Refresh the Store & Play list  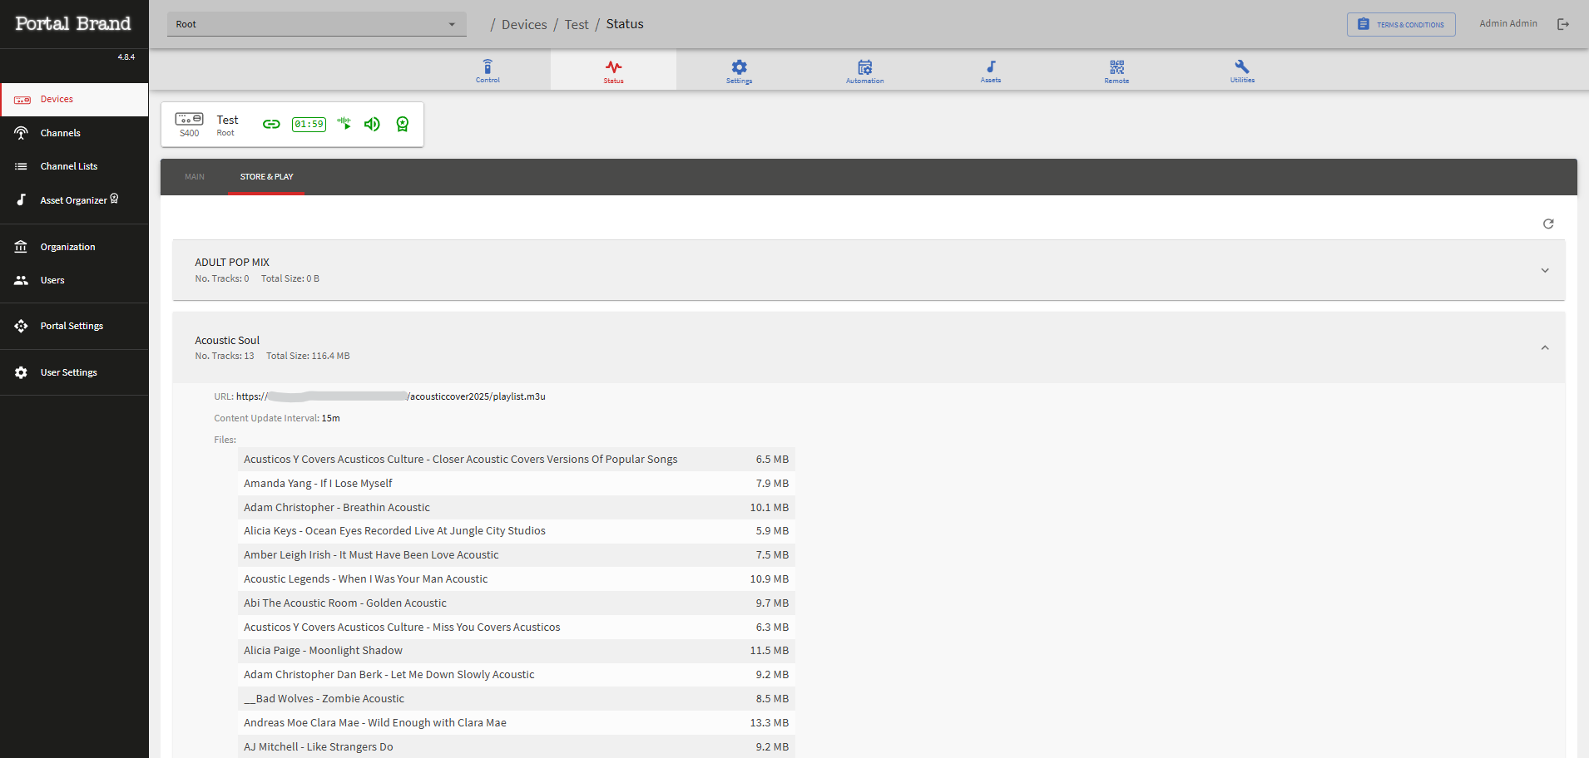tap(1548, 224)
